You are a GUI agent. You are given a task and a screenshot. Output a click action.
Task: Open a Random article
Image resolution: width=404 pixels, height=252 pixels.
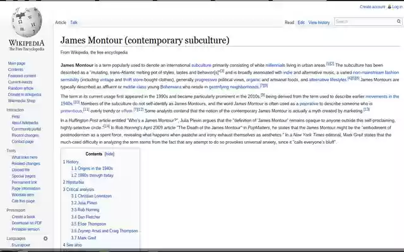click(x=21, y=88)
